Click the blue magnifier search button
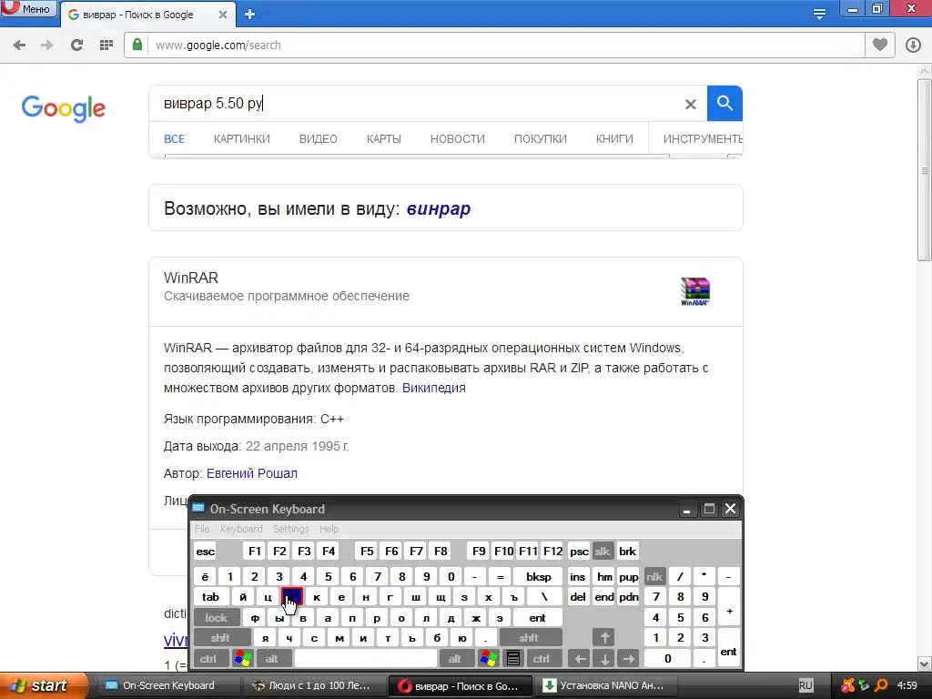Viewport: 932px width, 699px height. coord(724,104)
